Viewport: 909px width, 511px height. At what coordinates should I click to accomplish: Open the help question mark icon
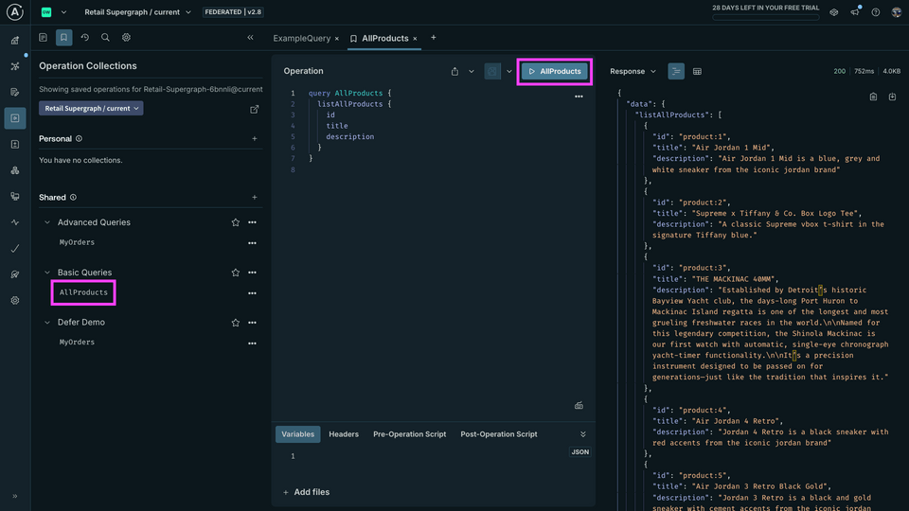coord(875,12)
